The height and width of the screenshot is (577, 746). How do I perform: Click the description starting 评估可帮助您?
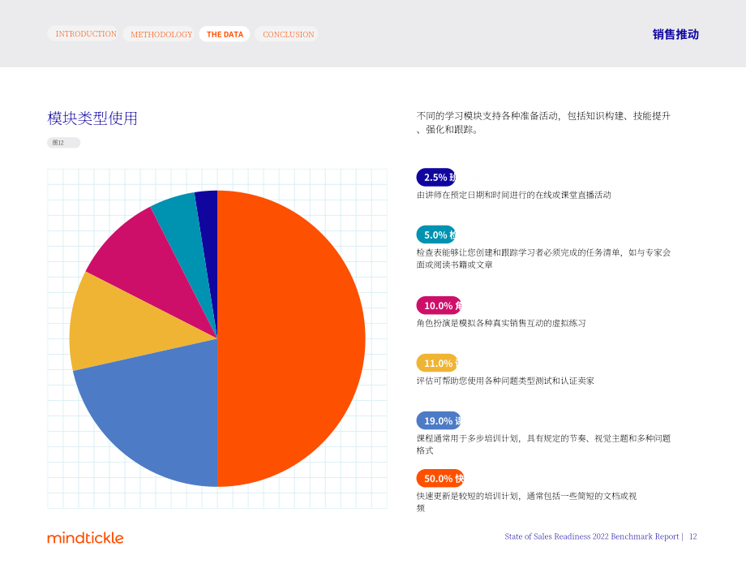point(505,381)
